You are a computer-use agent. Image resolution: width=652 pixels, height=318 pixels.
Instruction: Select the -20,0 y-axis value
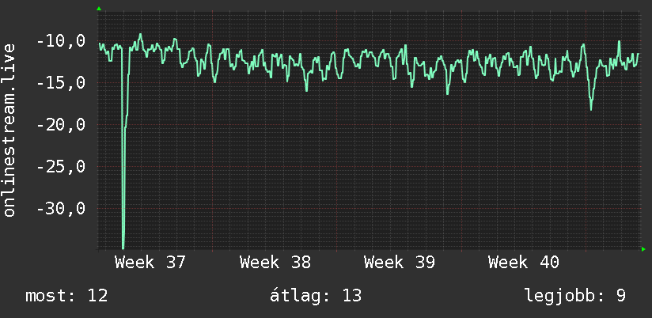coord(61,124)
